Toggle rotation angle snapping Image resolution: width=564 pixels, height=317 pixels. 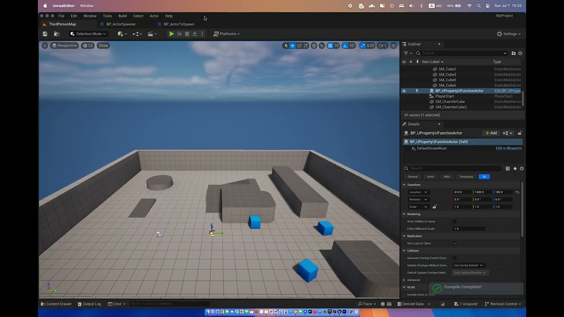[345, 45]
